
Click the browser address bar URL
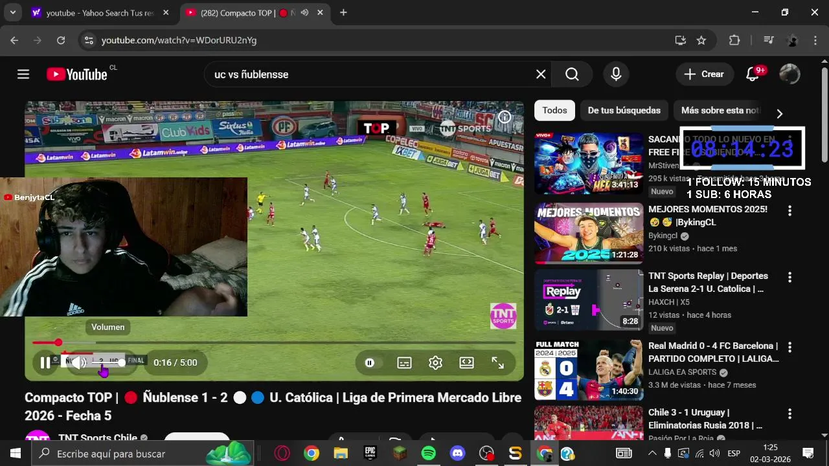tap(179, 40)
